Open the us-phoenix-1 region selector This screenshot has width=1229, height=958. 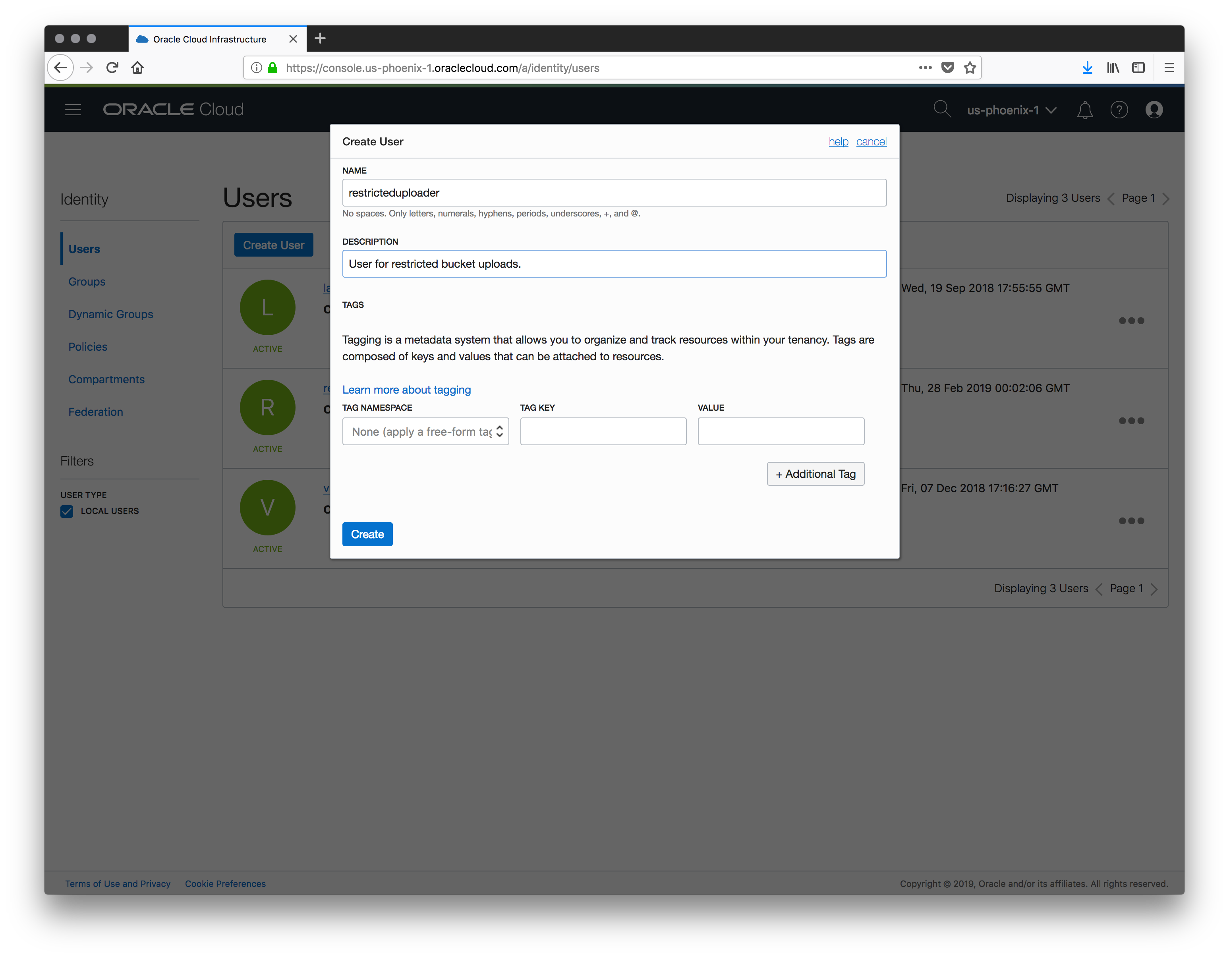pos(1011,110)
